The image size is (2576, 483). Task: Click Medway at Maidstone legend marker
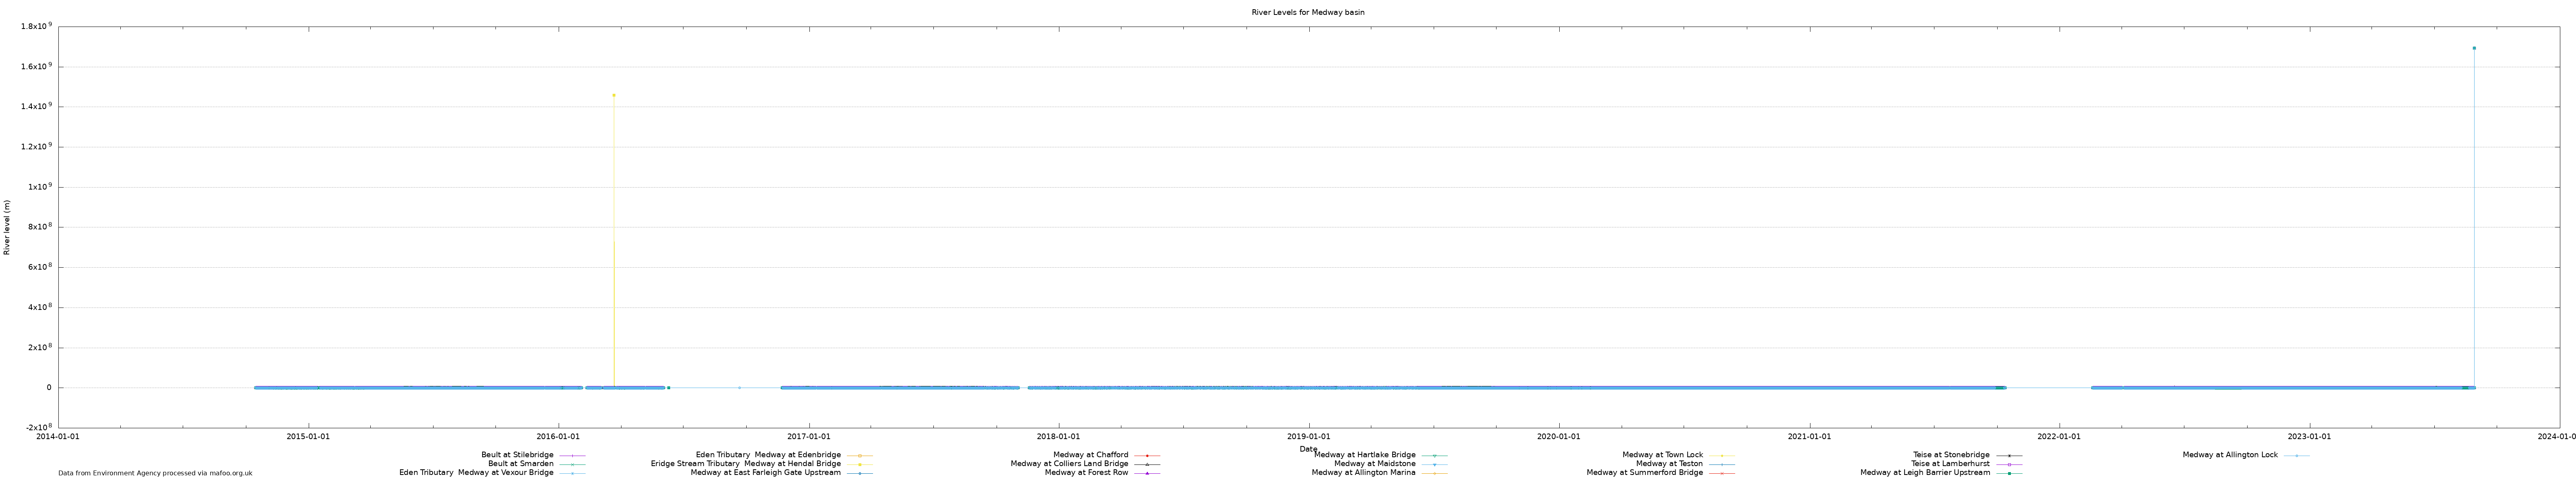pyautogui.click(x=1434, y=464)
